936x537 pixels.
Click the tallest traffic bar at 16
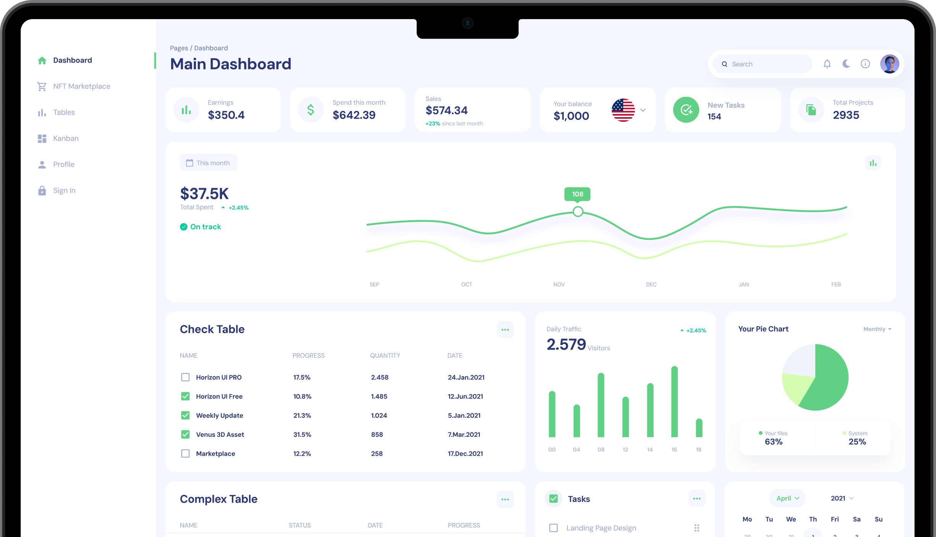[674, 402]
